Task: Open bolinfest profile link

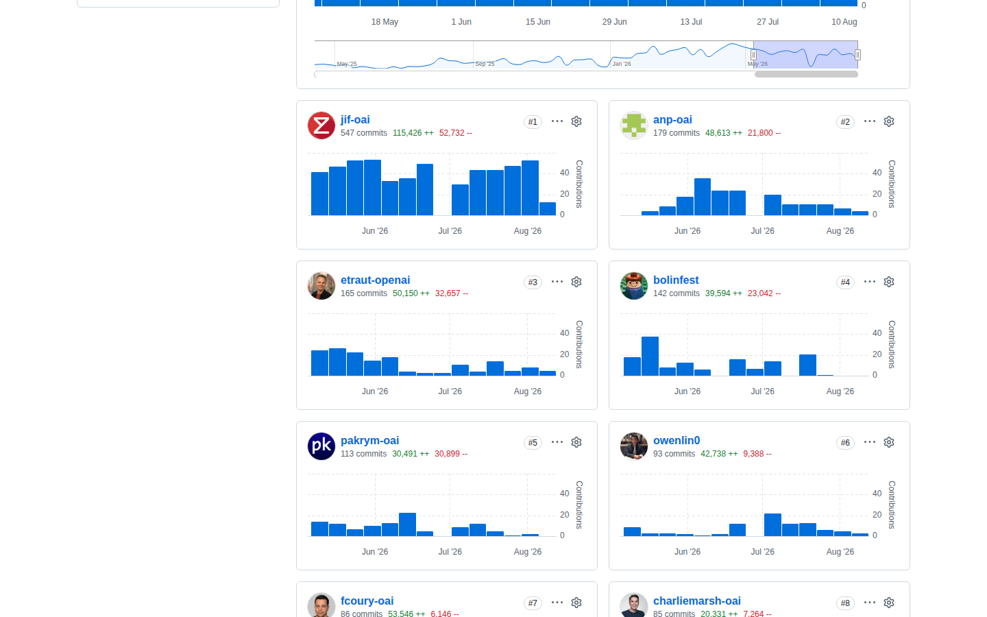Action: tap(676, 280)
